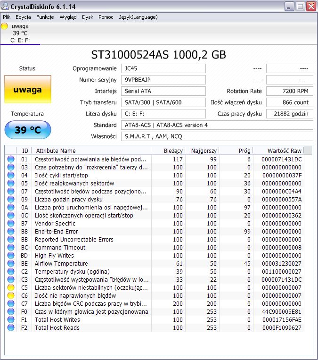Click the Standard field ATA8-ACS
The width and height of the screenshot is (318, 360).
click(217, 125)
